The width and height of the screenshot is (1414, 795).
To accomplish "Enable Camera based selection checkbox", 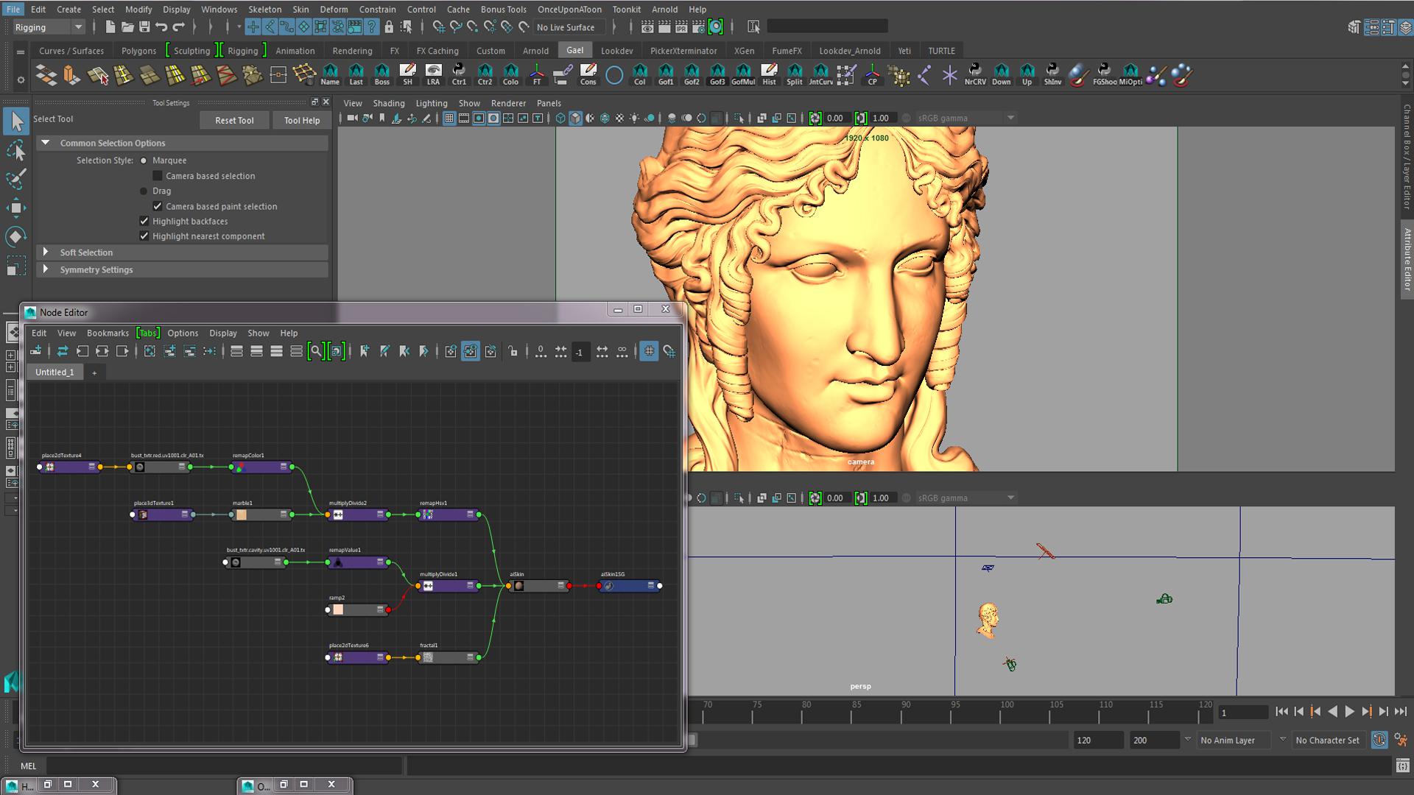I will 158,176.
